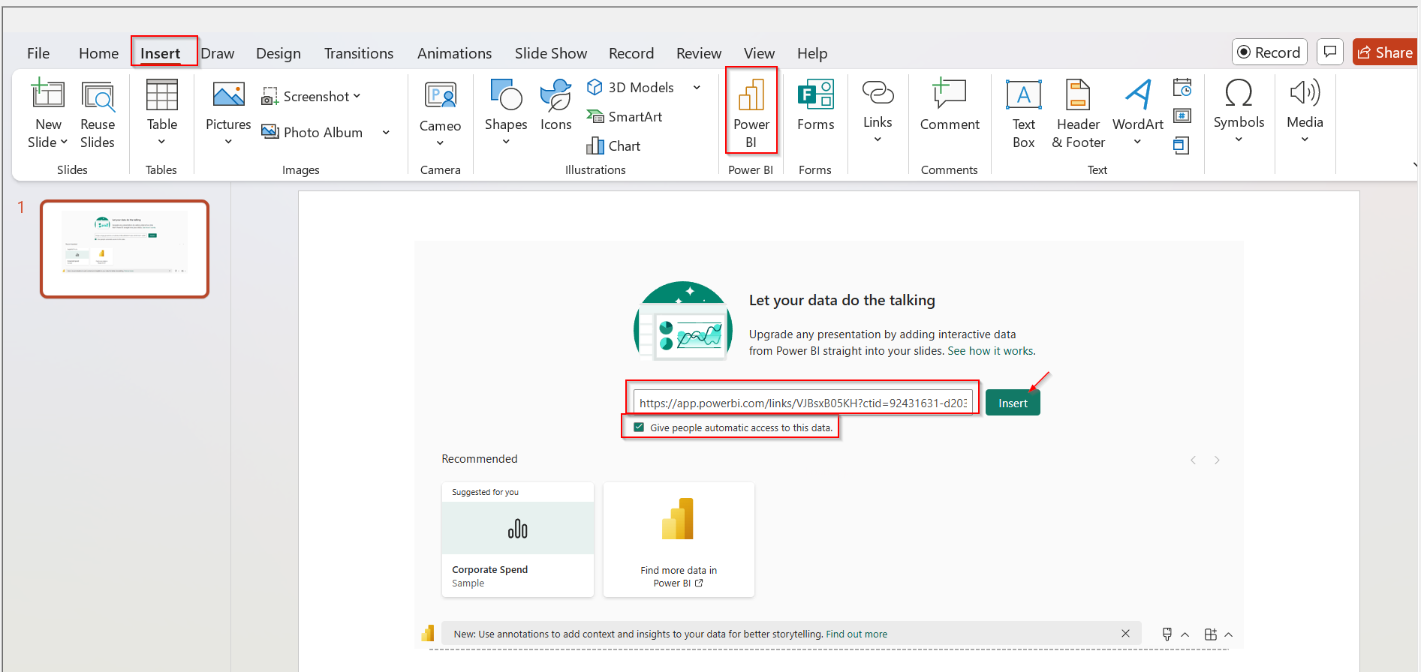Viewport: 1421px width, 672px height.
Task: Click the Power BI ribbon button
Action: click(x=751, y=112)
